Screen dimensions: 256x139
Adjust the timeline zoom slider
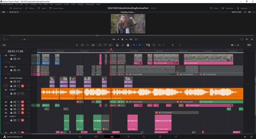pos(172,45)
